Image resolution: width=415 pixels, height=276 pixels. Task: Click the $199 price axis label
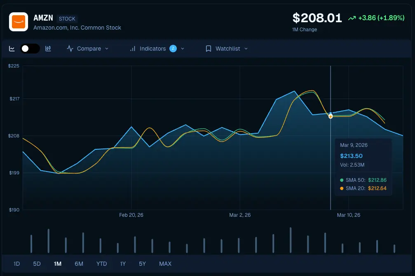14,173
